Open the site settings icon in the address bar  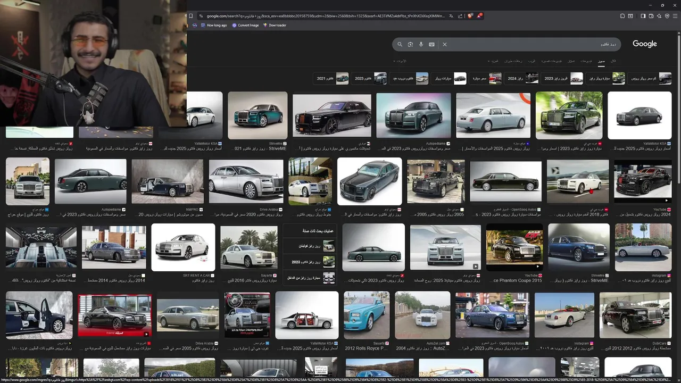[201, 16]
